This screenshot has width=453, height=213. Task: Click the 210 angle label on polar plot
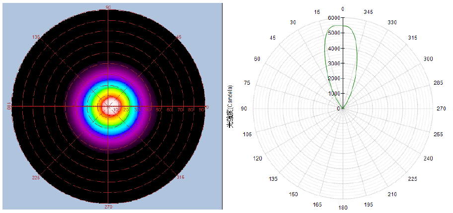tap(392, 194)
